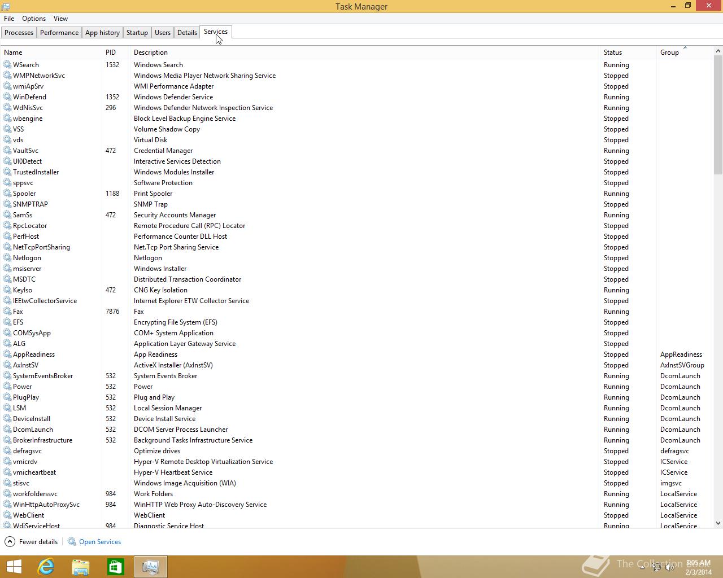Select the BrokerInfrastructure service name

coord(42,440)
